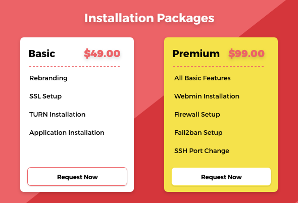
Task: Click the $99.00 price label
Action: (x=246, y=54)
